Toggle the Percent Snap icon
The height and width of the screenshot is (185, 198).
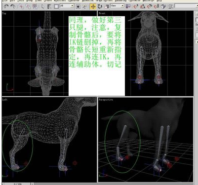point(150,6)
